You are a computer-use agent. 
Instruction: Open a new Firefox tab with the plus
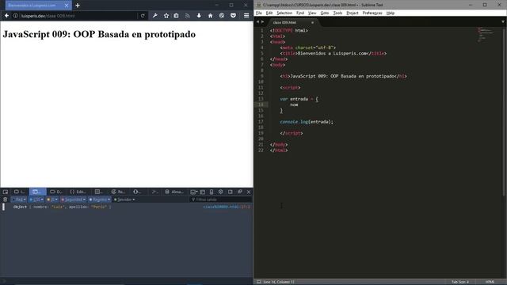(x=78, y=6)
